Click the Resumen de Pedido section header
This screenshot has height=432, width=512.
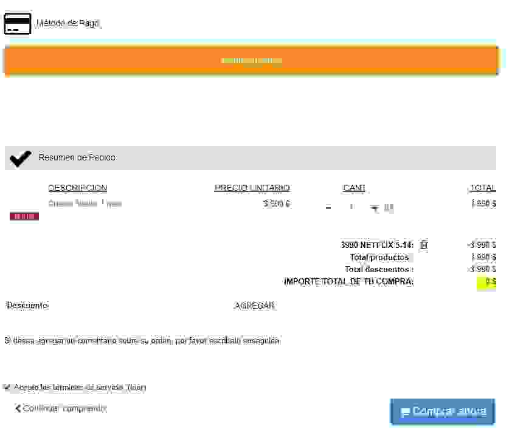pos(77,157)
